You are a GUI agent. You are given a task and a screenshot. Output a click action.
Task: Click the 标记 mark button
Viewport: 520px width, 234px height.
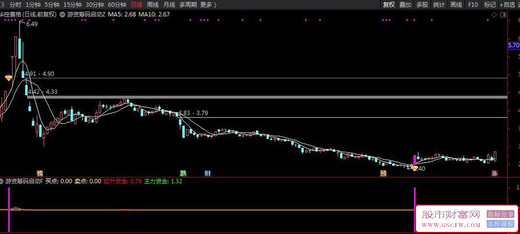(x=489, y=5)
